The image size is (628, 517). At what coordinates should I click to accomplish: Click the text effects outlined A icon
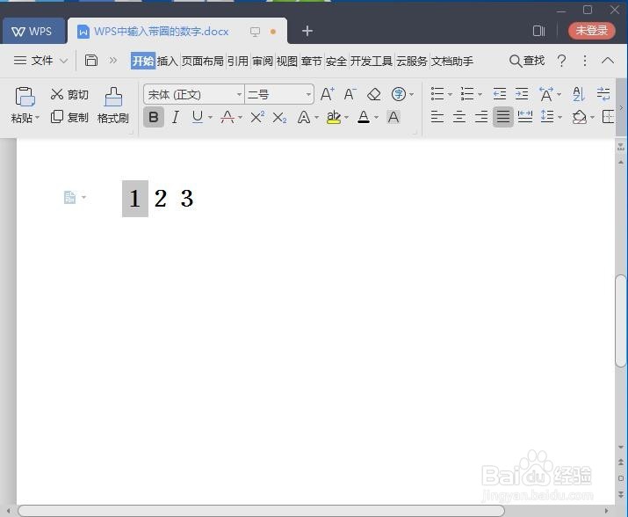(304, 118)
